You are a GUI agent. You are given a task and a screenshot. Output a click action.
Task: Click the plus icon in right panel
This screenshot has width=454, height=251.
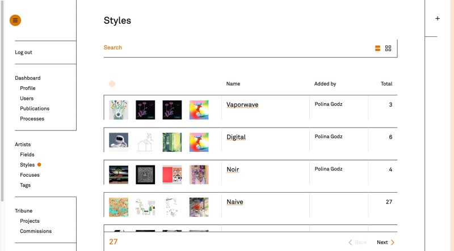point(438,19)
